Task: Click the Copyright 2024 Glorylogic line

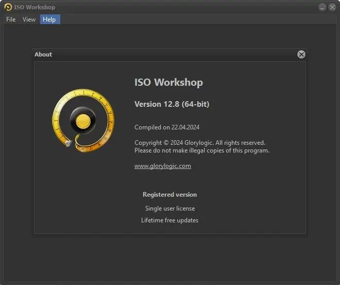Action: tap(200, 143)
